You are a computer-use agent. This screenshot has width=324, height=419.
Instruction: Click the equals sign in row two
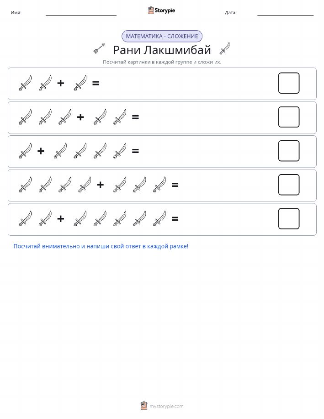136,117
